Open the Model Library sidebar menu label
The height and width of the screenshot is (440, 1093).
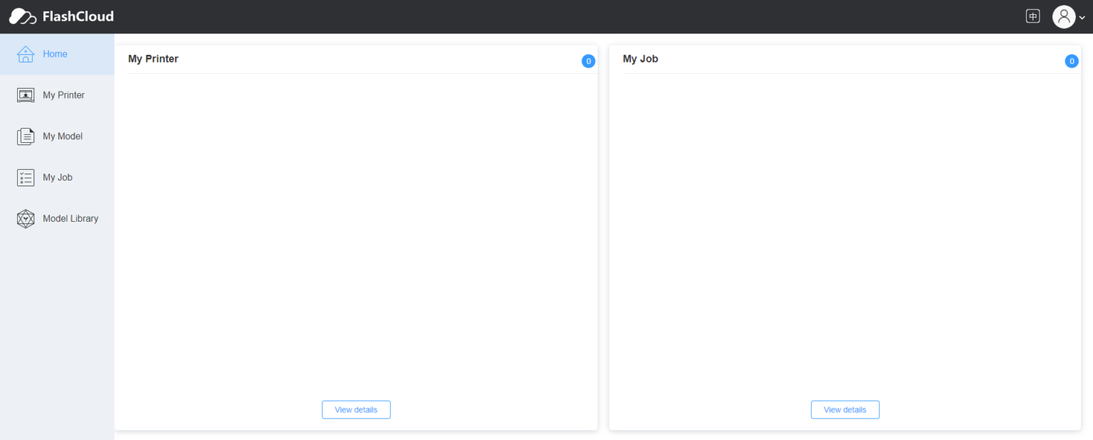coord(70,219)
